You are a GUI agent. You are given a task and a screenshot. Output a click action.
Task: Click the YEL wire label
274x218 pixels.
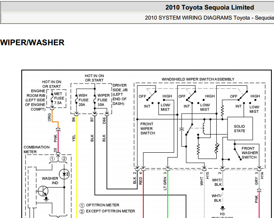(x=74, y=138)
